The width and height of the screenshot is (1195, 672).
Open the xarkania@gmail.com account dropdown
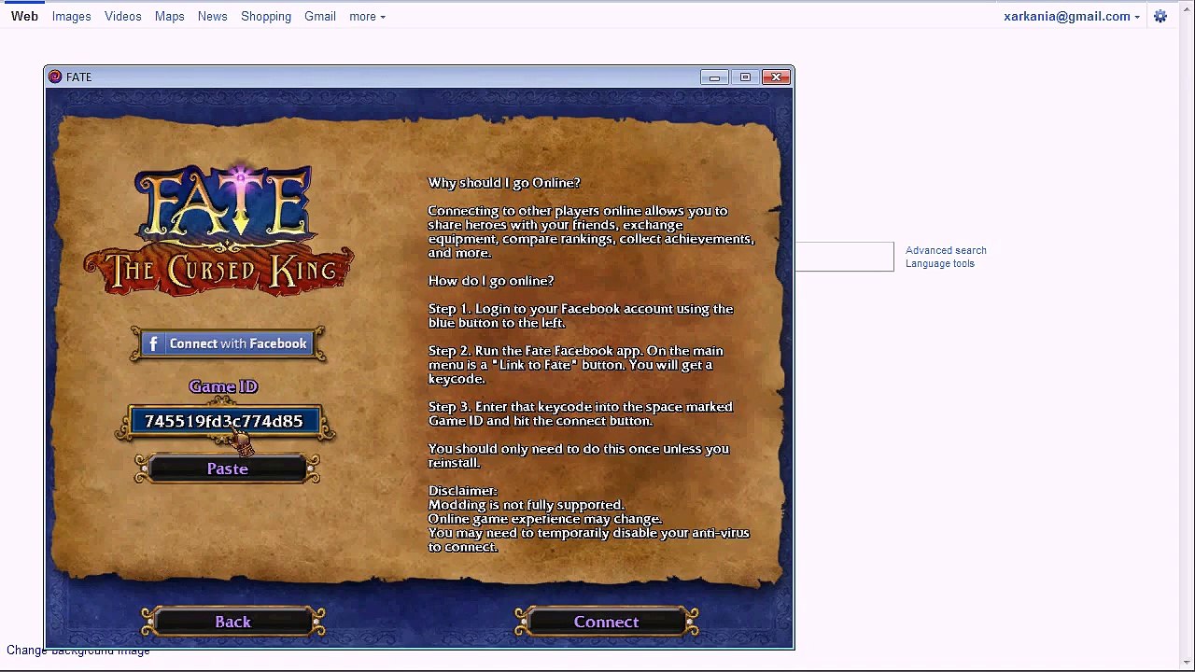[1072, 16]
